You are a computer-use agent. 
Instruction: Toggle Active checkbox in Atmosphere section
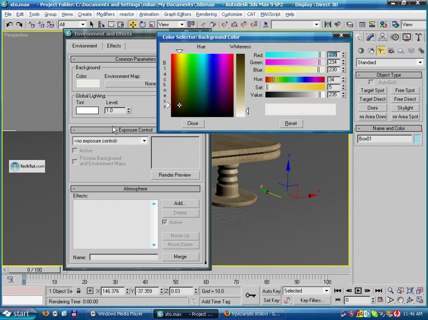164,222
